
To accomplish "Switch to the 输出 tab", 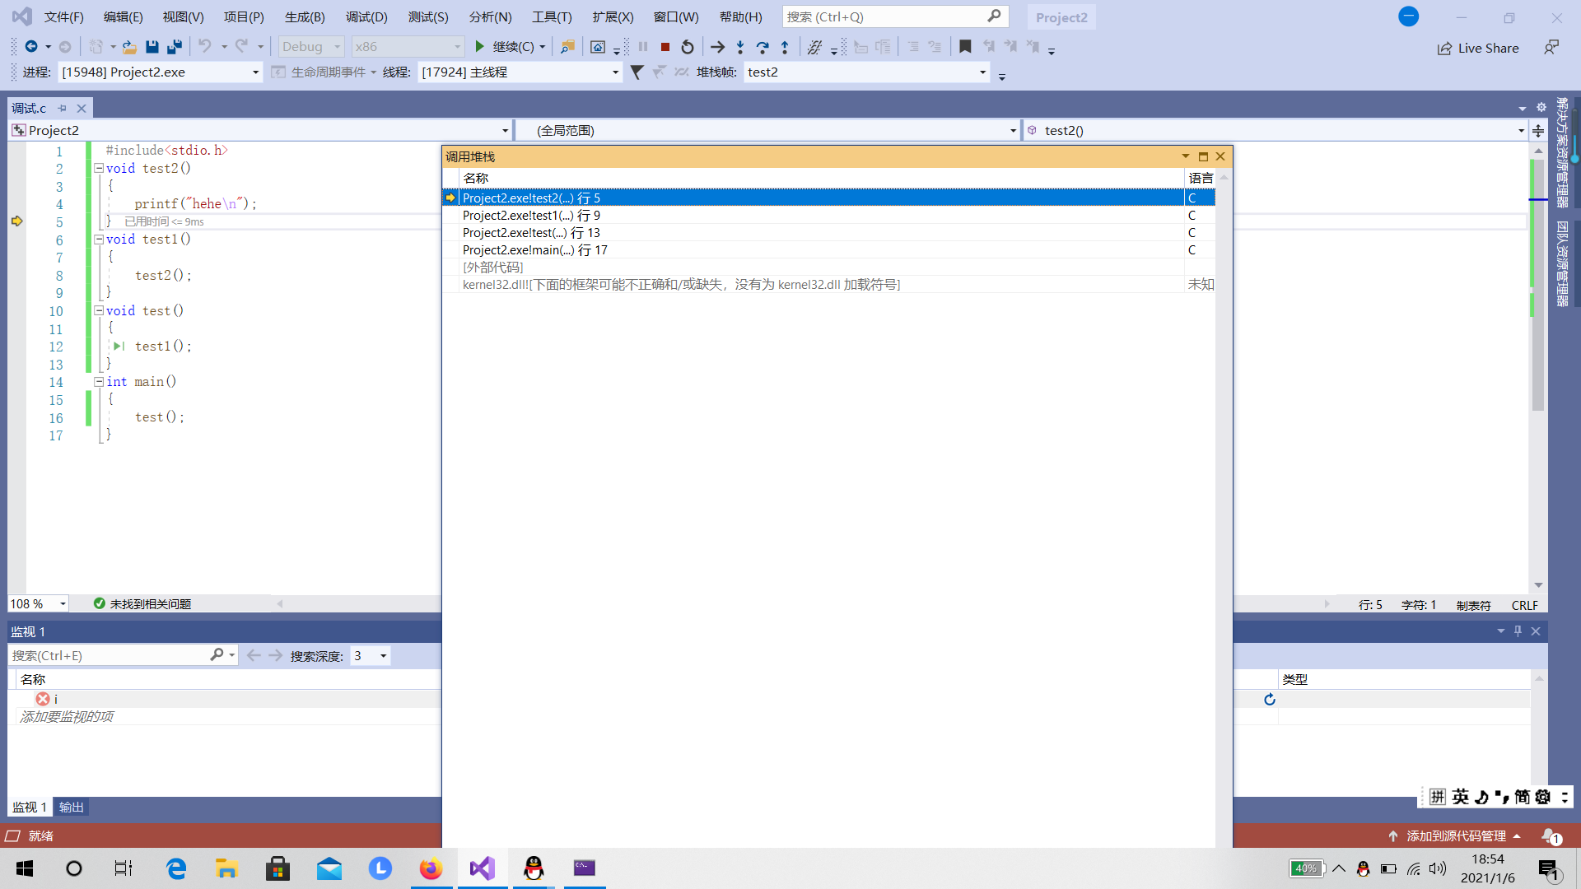I will pyautogui.click(x=72, y=807).
